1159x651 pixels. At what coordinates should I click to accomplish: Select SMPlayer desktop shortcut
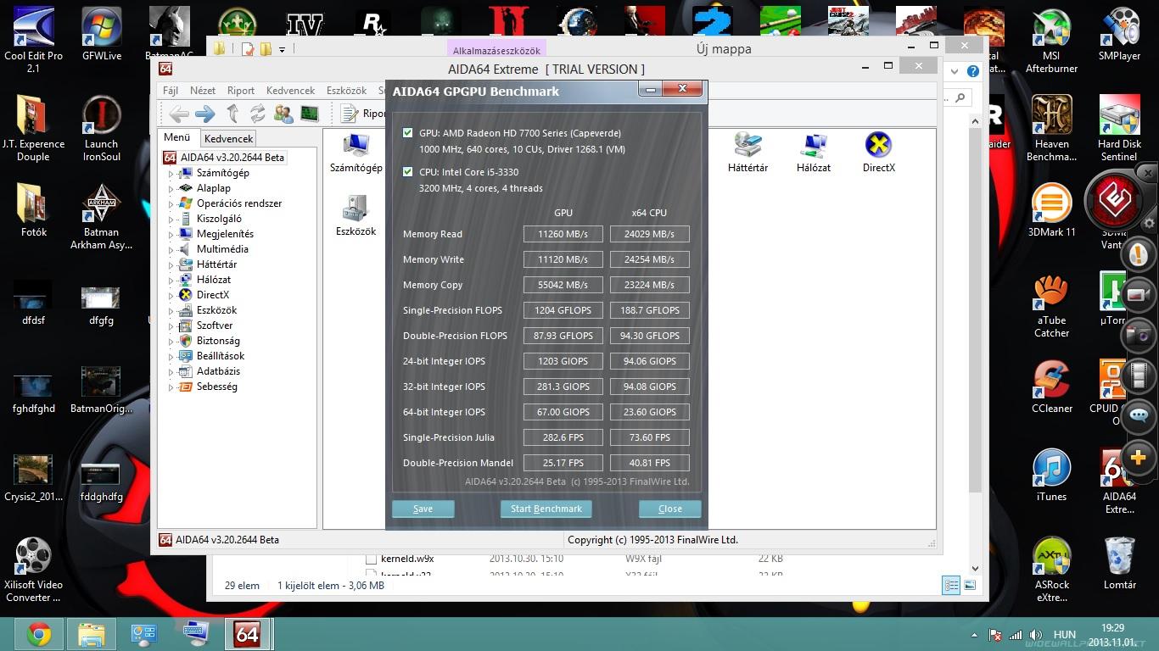[x=1119, y=35]
